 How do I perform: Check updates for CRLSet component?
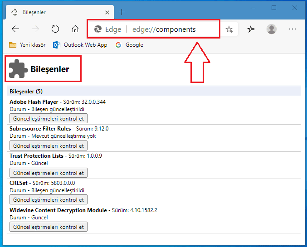[x=49, y=199]
